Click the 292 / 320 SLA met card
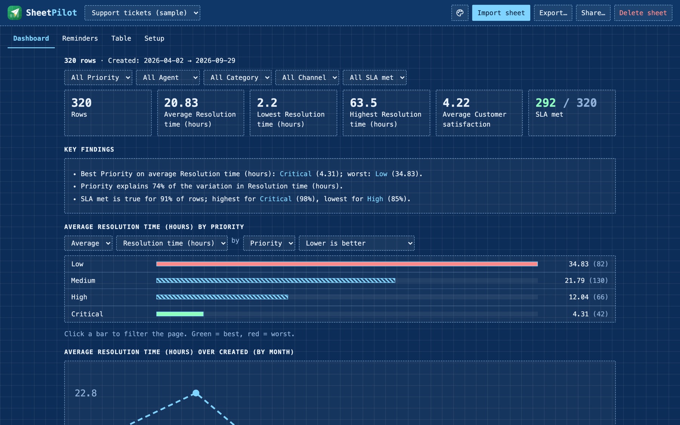This screenshot has width=680, height=425. tap(572, 113)
